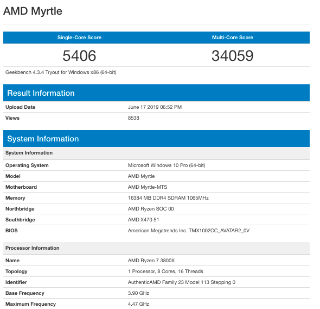Click the Multi-Core Score header

(233, 38)
